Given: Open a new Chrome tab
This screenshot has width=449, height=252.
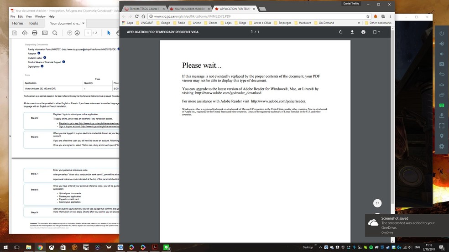Looking at the screenshot, I should 262,9.
